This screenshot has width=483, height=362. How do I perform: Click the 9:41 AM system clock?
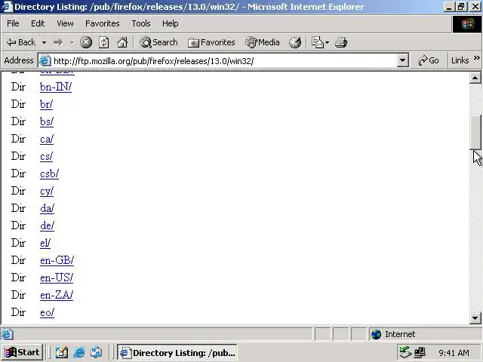point(454,352)
